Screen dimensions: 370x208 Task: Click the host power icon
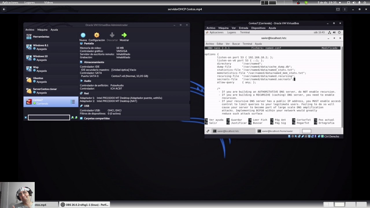(x=365, y=3)
